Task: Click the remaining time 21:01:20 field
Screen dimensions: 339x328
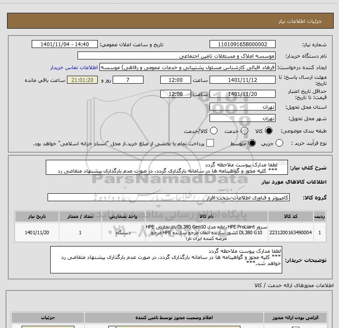Action: 82,80
